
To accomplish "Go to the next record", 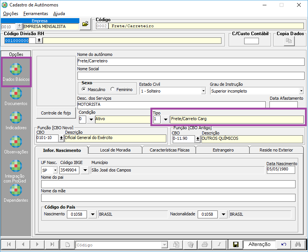I will pos(37,244).
